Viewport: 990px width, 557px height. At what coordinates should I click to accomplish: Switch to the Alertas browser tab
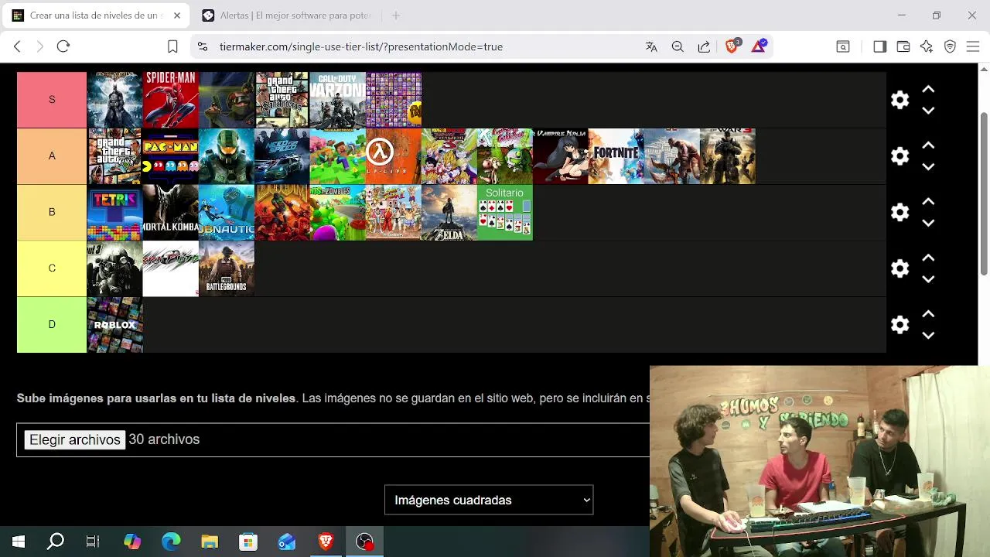click(286, 15)
